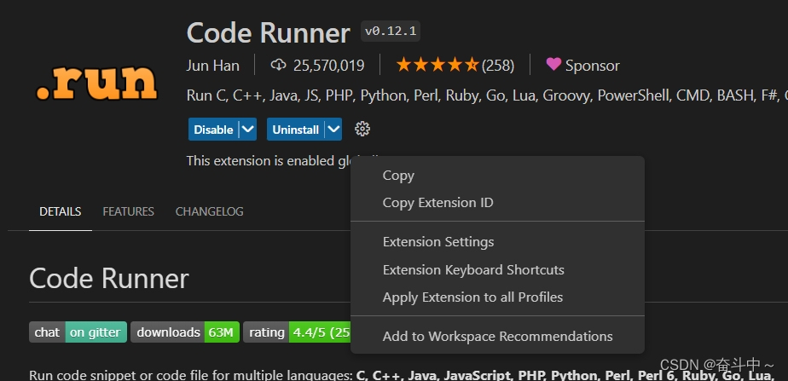
Task: Click the Code Runner readme heading
Action: pyautogui.click(x=108, y=279)
